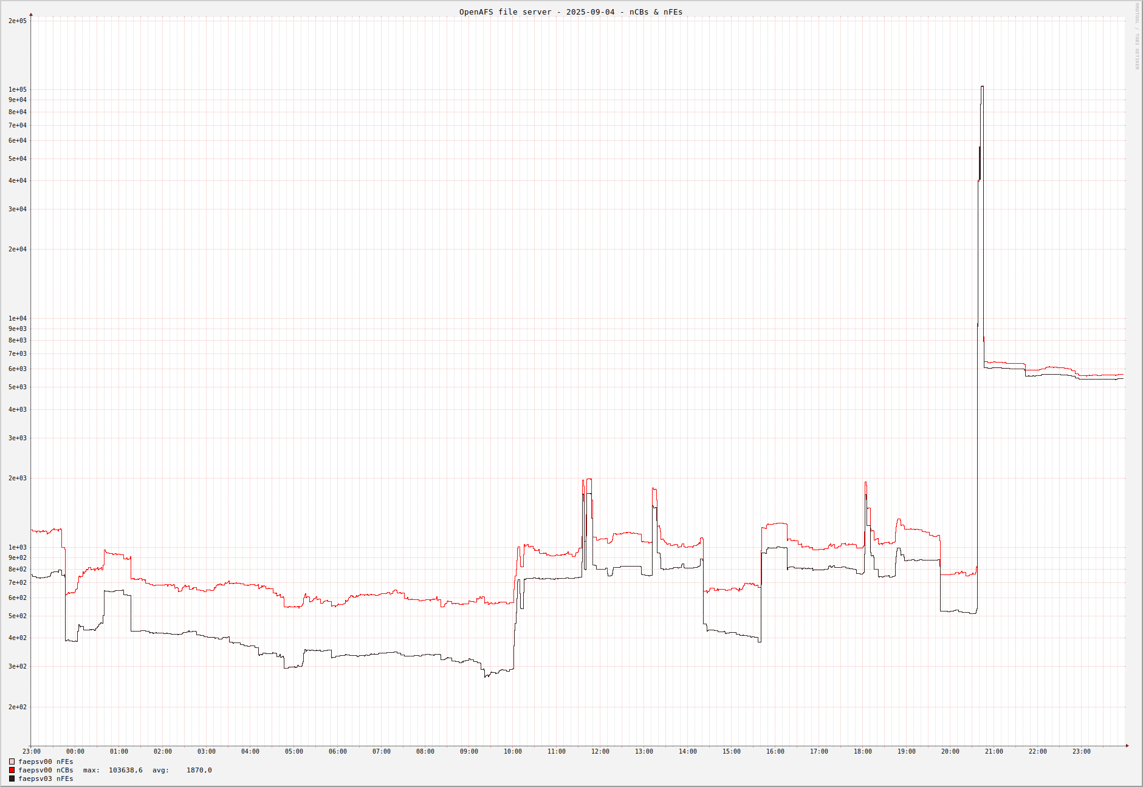Click the y-axis label '4e+02'

(x=18, y=638)
